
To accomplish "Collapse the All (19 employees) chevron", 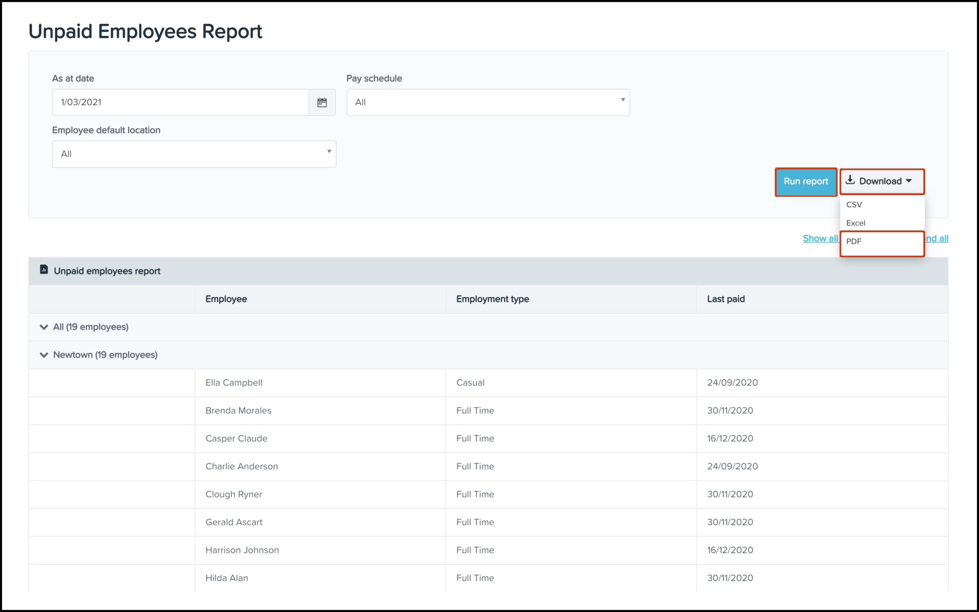I will [44, 327].
